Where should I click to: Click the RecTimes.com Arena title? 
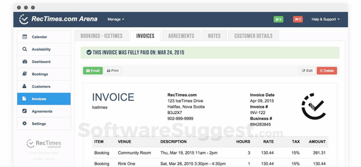point(64,19)
